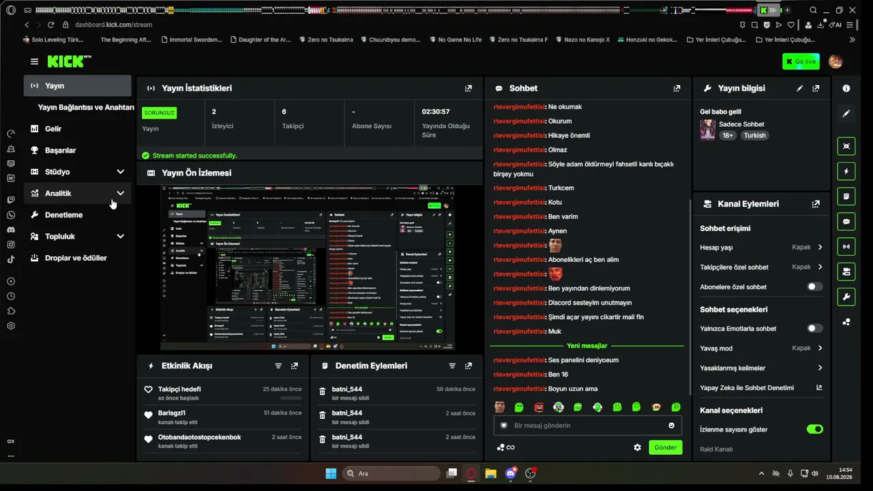The image size is (873, 491).
Task: Open Takipçilere özel sohbet setting chevron
Action: (820, 267)
